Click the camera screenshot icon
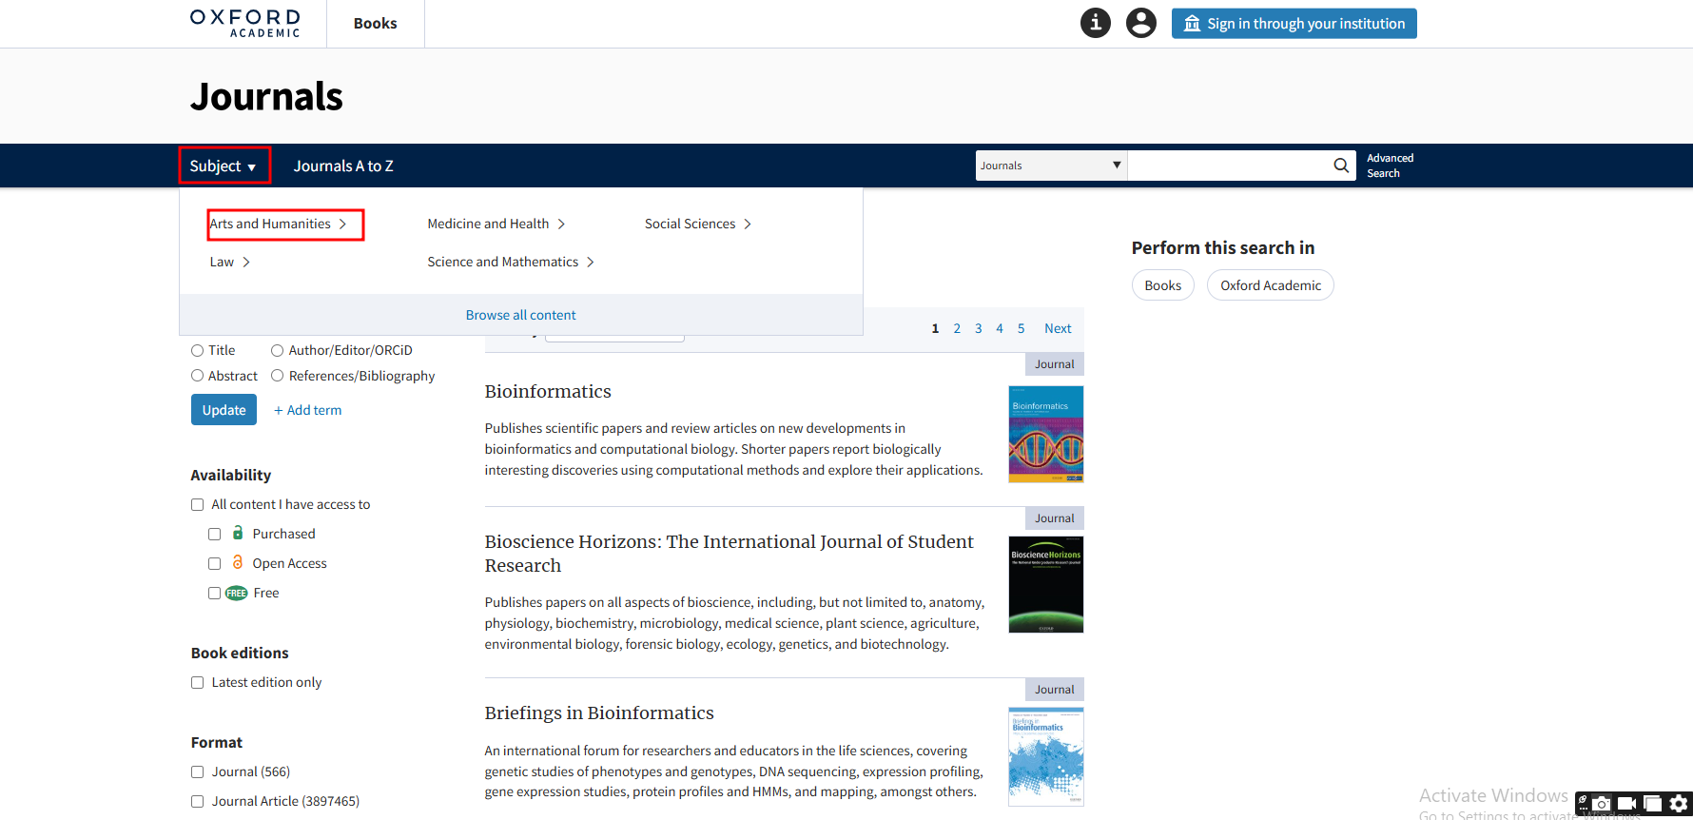Viewport: 1693px width, 820px height. [x=1602, y=804]
